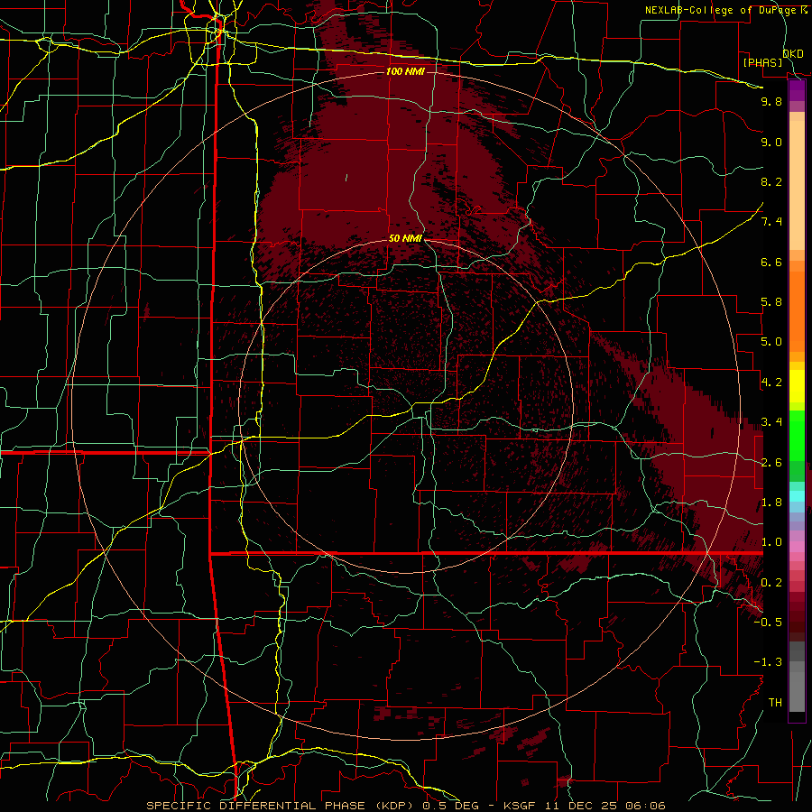Image resolution: width=812 pixels, height=812 pixels.
Task: Pick the light peach band of the color scale
Action: click(797, 185)
